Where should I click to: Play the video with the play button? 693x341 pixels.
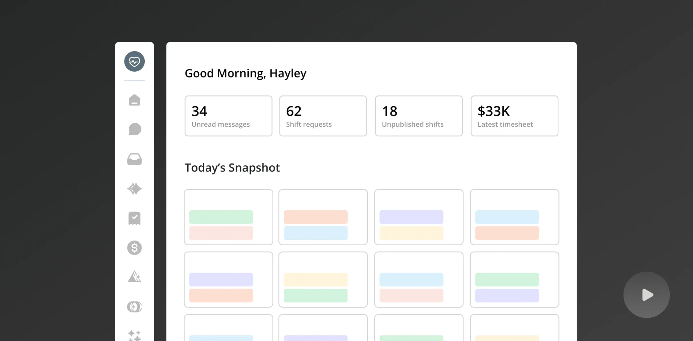tap(646, 295)
